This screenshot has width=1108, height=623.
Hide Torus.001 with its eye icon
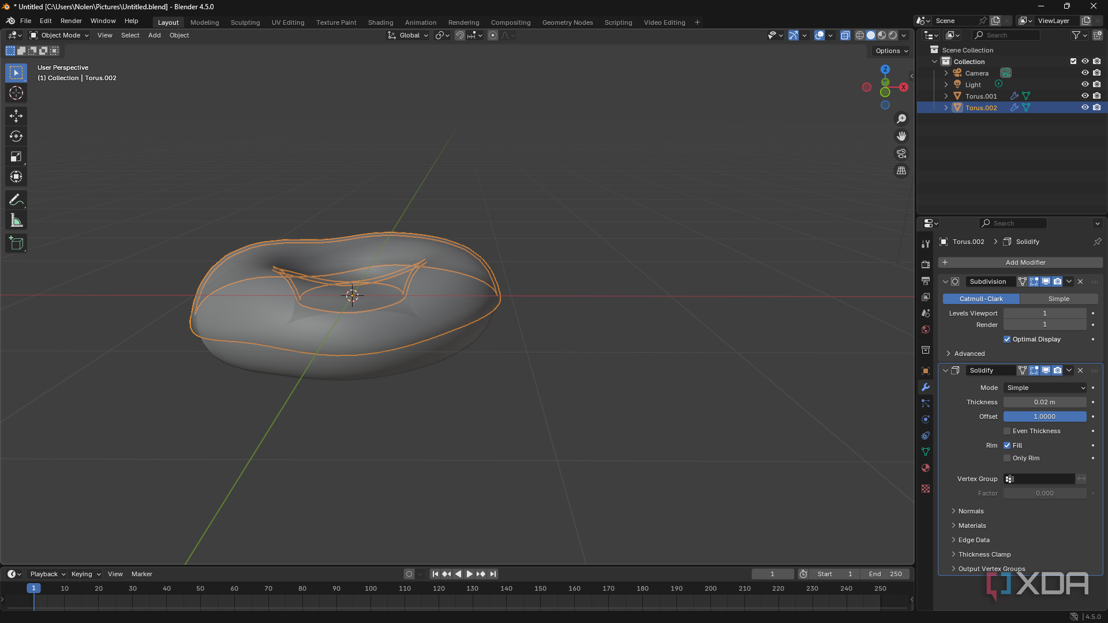point(1085,96)
